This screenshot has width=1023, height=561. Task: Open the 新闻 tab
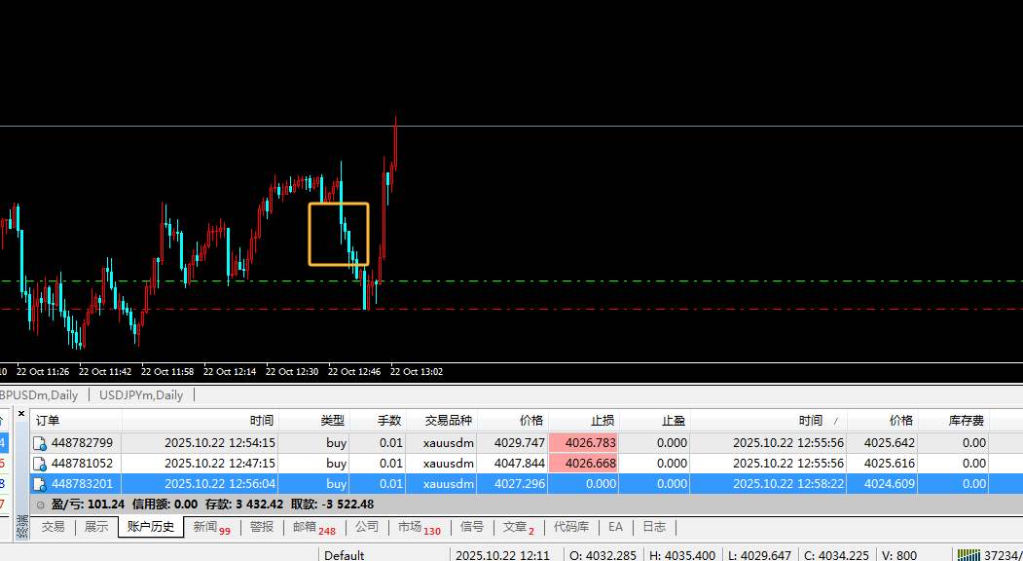(x=205, y=527)
